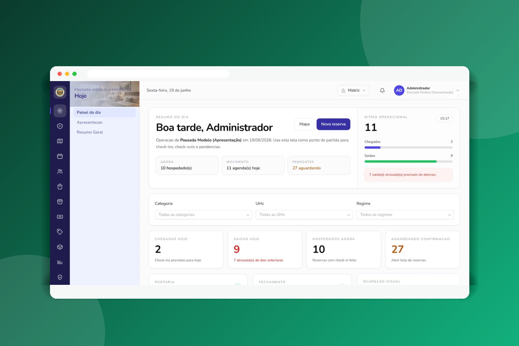The image size is (519, 346).
Task: Open the Saidas Hoje card
Action: [265, 250]
